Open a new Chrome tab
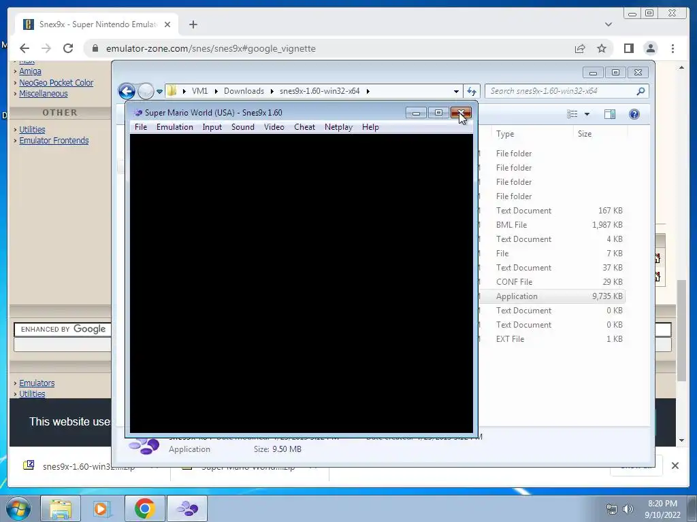Viewport: 697px width, 522px height. [193, 24]
